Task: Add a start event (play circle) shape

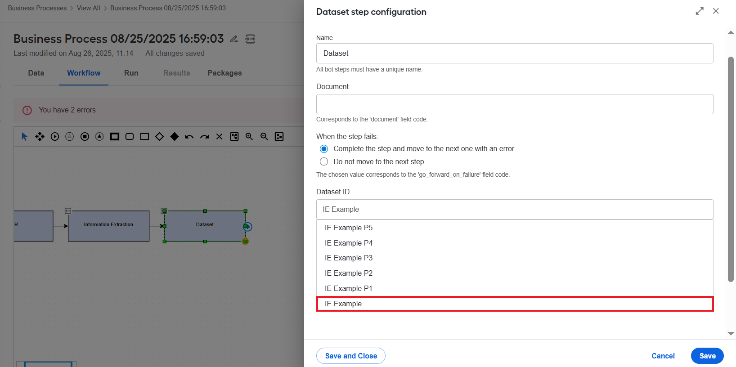Action: click(x=55, y=137)
